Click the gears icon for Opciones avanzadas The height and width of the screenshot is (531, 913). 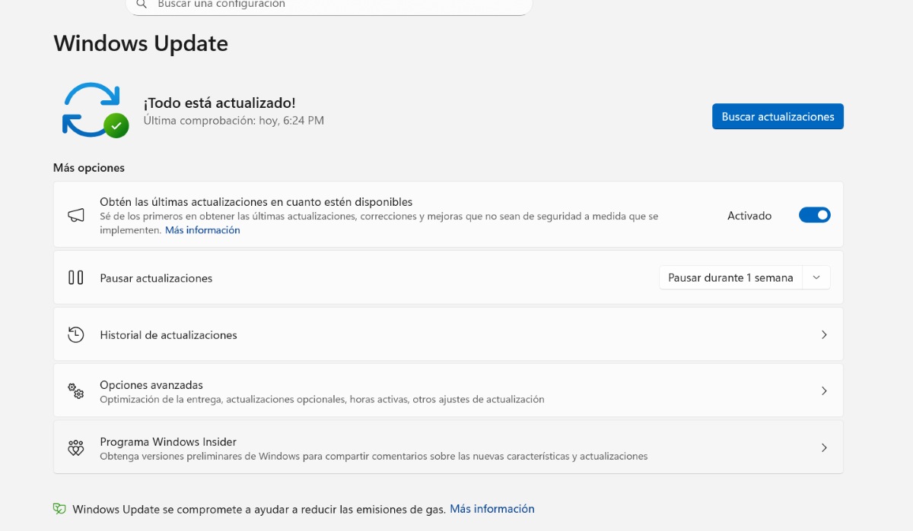tap(76, 390)
